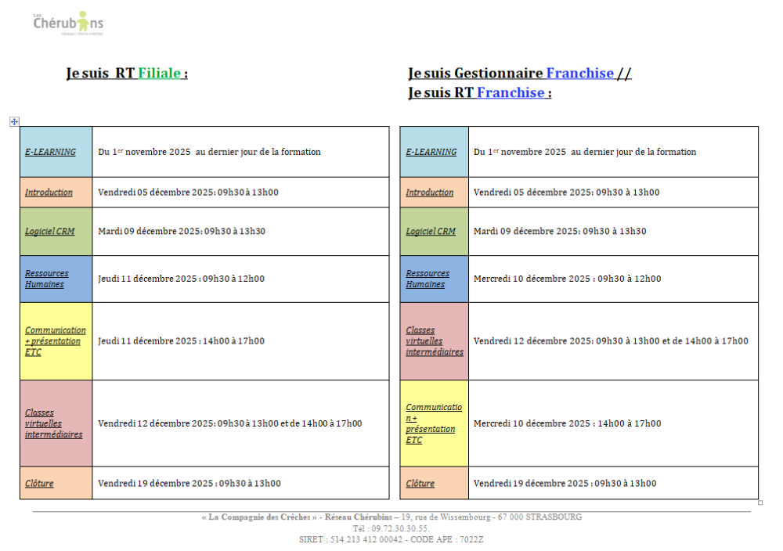
Task: Select pink Classes virtuelles cell in right table
Action: [434, 341]
